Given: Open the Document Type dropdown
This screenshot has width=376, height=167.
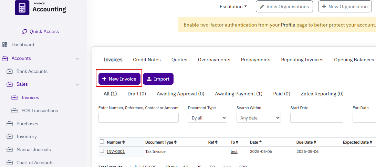Looking at the screenshot, I should tap(207, 118).
